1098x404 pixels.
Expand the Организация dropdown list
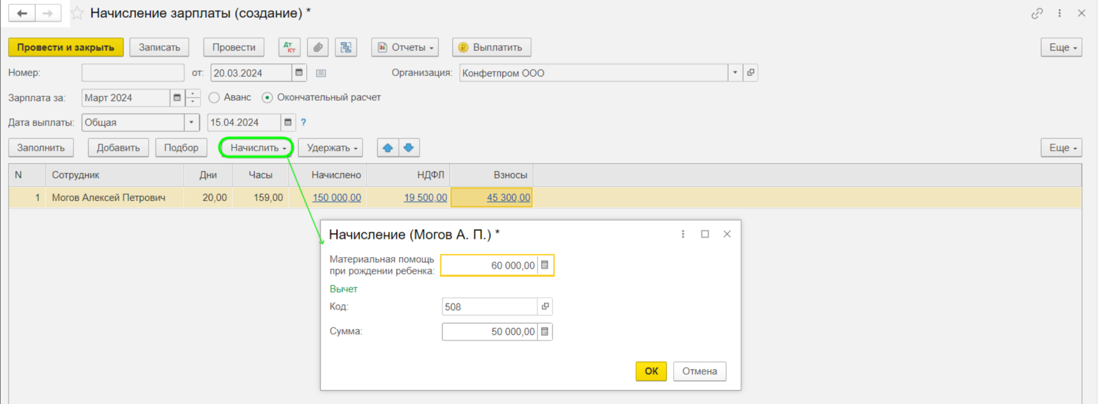point(735,73)
